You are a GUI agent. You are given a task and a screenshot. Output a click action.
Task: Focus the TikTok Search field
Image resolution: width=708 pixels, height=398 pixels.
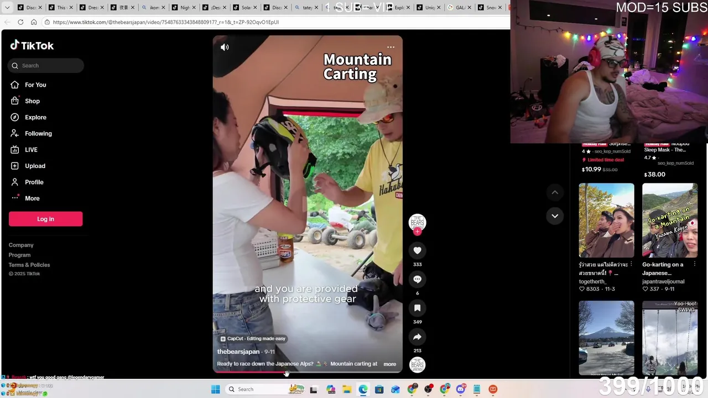point(46,66)
